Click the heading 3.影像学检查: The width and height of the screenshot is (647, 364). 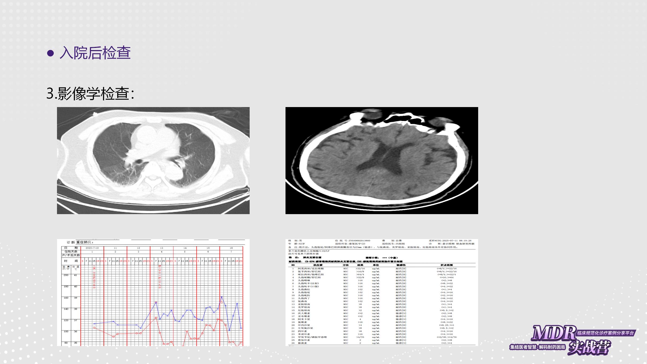pyautogui.click(x=90, y=93)
